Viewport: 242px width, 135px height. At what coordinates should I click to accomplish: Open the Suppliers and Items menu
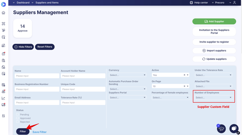point(45,3)
